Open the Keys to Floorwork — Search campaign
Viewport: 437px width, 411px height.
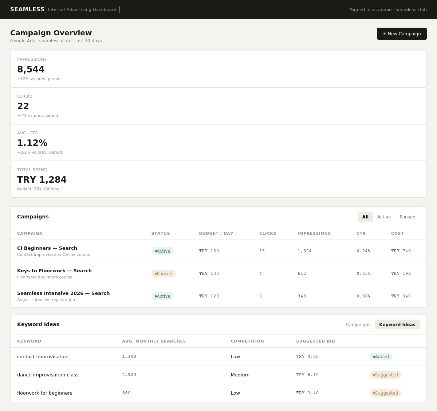[54, 271]
